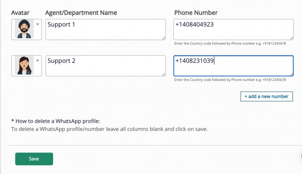Click the country code hint under first phone field
This screenshot has height=174, width=302.
coord(230,43)
